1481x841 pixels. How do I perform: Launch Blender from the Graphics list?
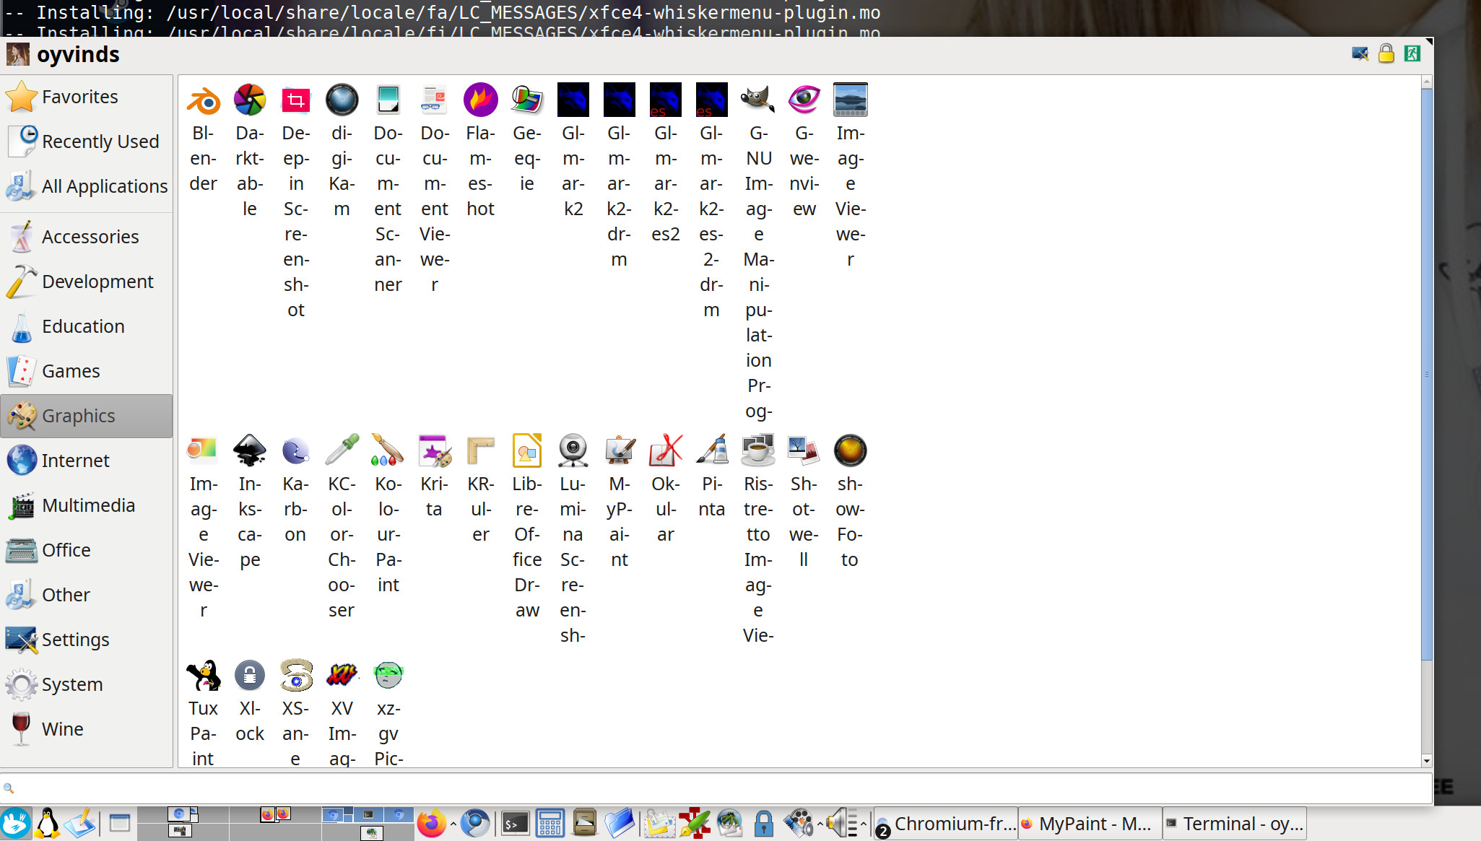click(203, 101)
